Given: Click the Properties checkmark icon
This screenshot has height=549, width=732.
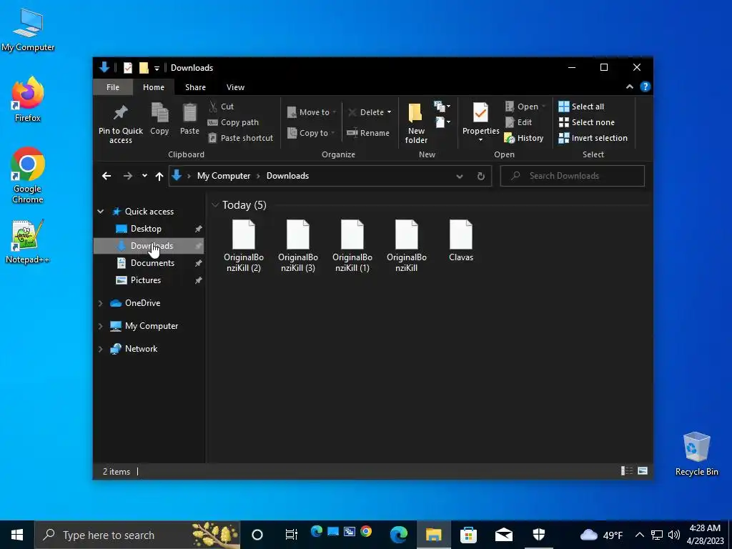Looking at the screenshot, I should (480, 112).
